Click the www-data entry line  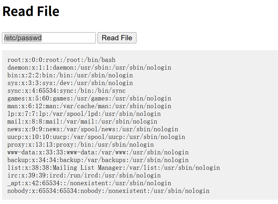pyautogui.click(x=98, y=152)
